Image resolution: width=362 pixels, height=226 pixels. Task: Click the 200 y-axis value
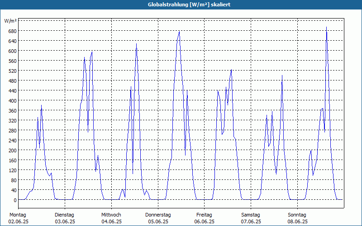[x=12, y=151]
